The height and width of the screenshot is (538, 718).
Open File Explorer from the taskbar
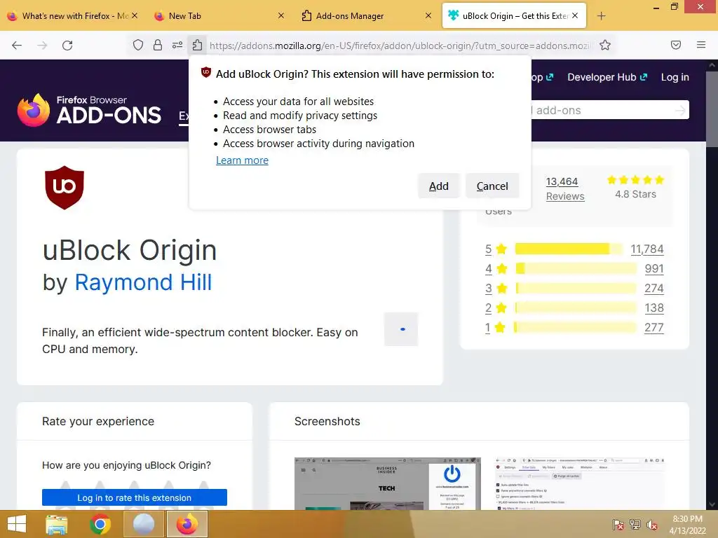pyautogui.click(x=57, y=524)
